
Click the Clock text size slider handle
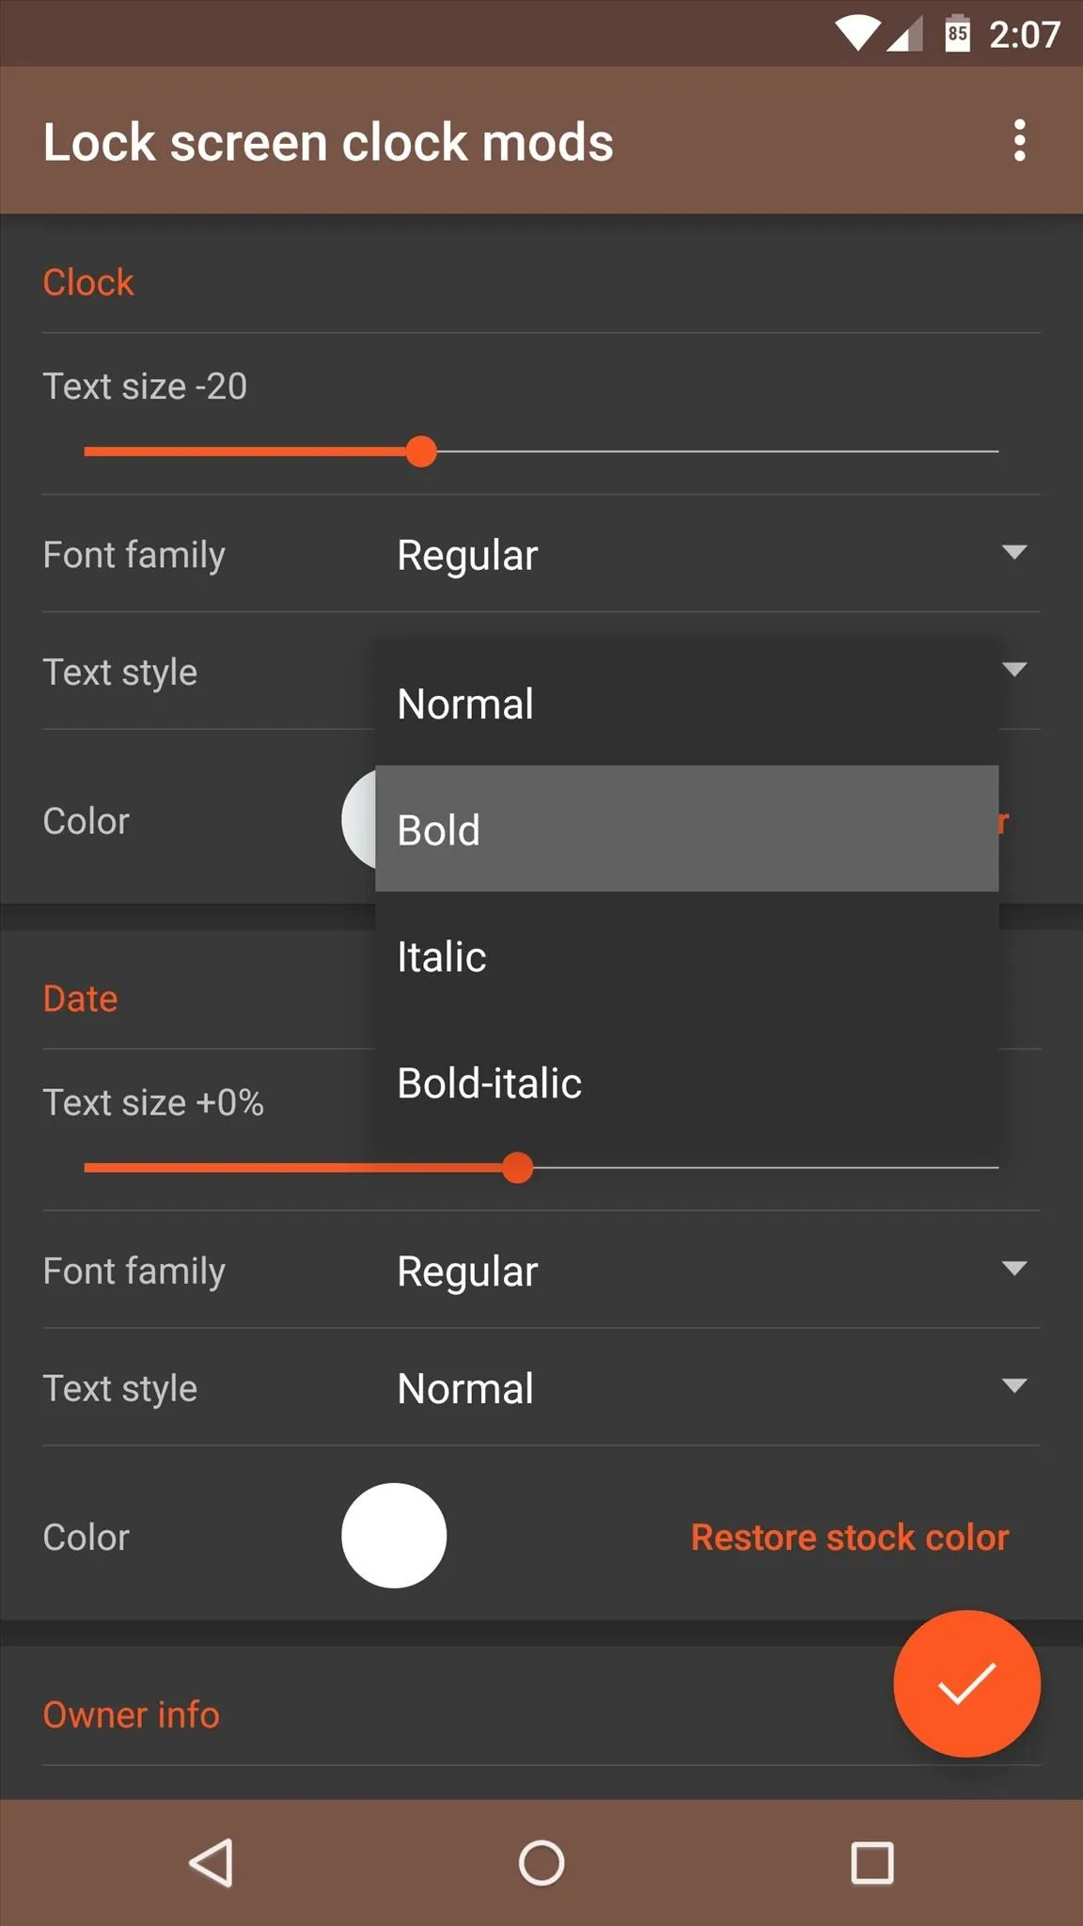click(421, 451)
